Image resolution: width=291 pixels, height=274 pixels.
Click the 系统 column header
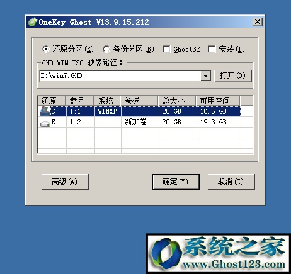coord(107,101)
